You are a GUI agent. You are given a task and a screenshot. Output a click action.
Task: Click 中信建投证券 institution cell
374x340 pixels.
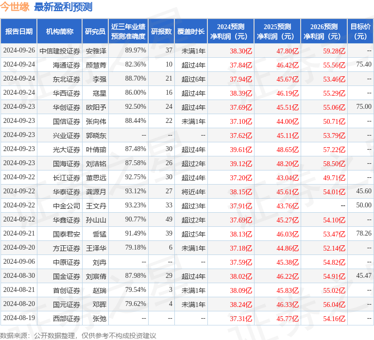click(60, 51)
